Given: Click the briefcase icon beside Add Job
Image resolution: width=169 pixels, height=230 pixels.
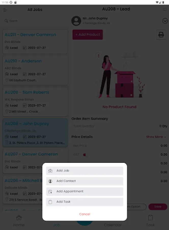Looking at the screenshot, I should tap(50, 171).
